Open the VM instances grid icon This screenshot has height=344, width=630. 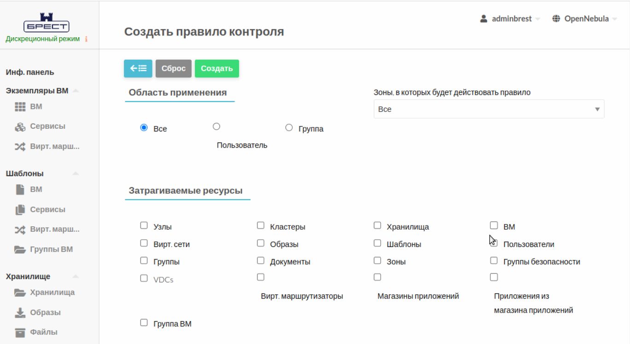click(x=20, y=107)
